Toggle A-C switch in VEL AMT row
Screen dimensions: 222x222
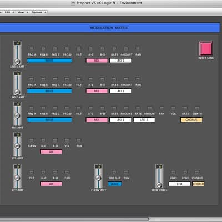(x=43, y=140)
